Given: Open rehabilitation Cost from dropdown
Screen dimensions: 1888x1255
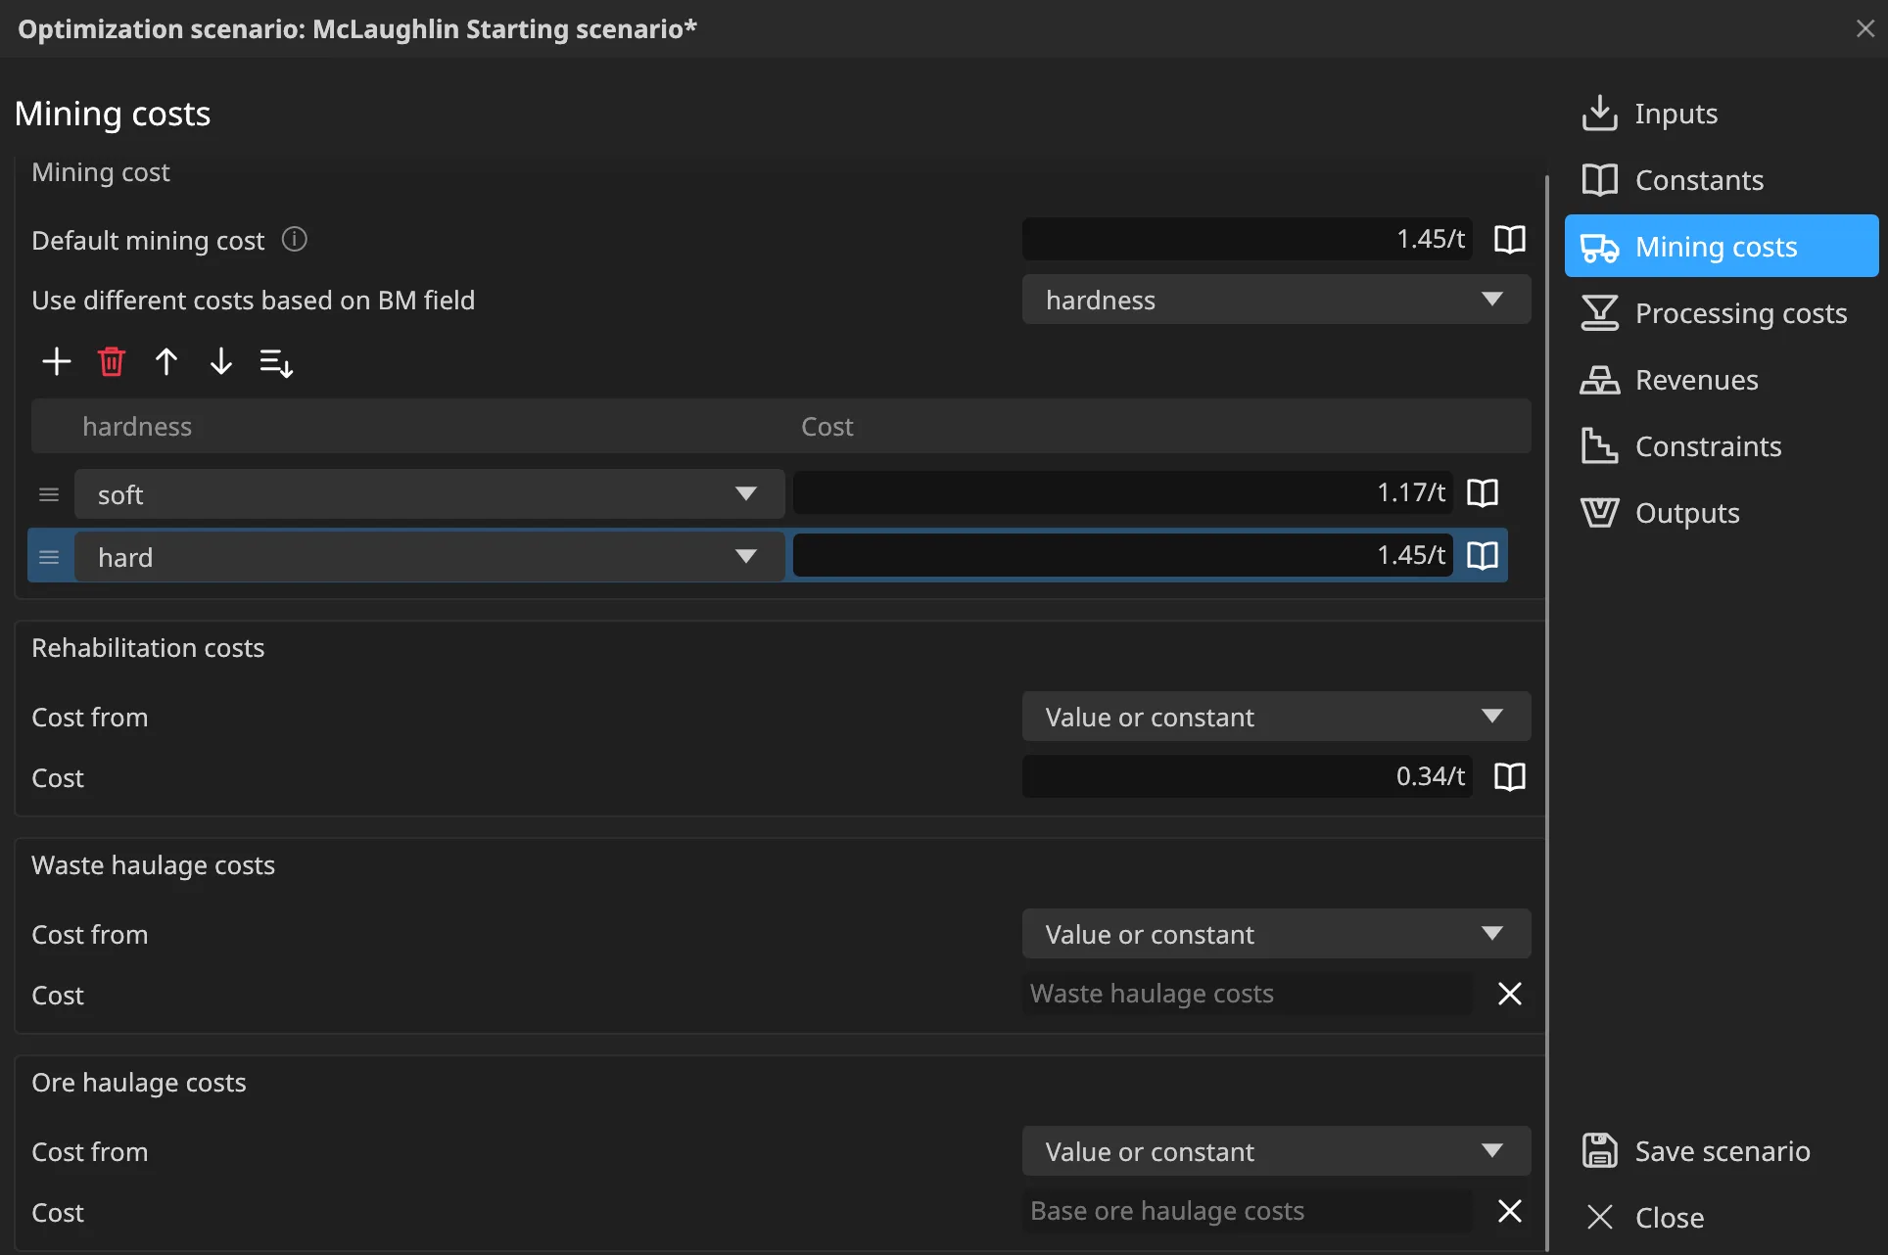Looking at the screenshot, I should click(x=1276, y=717).
